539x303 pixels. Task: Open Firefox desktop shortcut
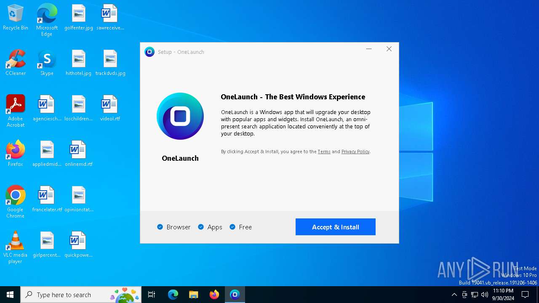pos(16,154)
